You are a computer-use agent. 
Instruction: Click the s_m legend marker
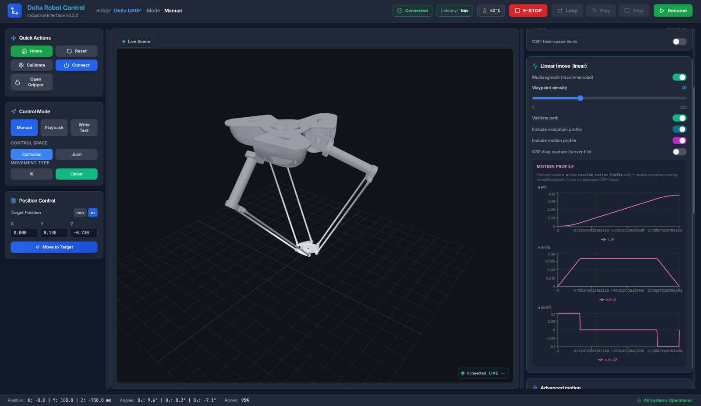(x=603, y=239)
